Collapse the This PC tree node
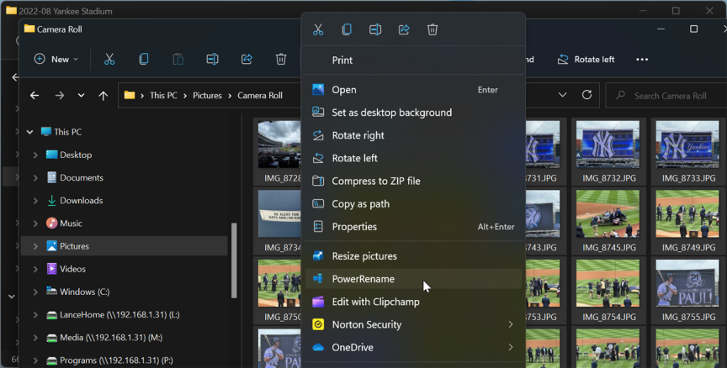Viewport: 727px width, 368px height. coord(30,133)
